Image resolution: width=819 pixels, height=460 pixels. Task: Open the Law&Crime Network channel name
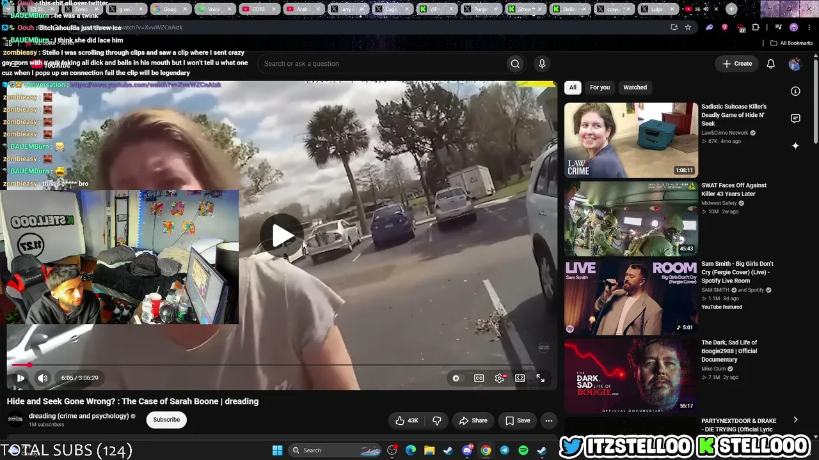[725, 133]
